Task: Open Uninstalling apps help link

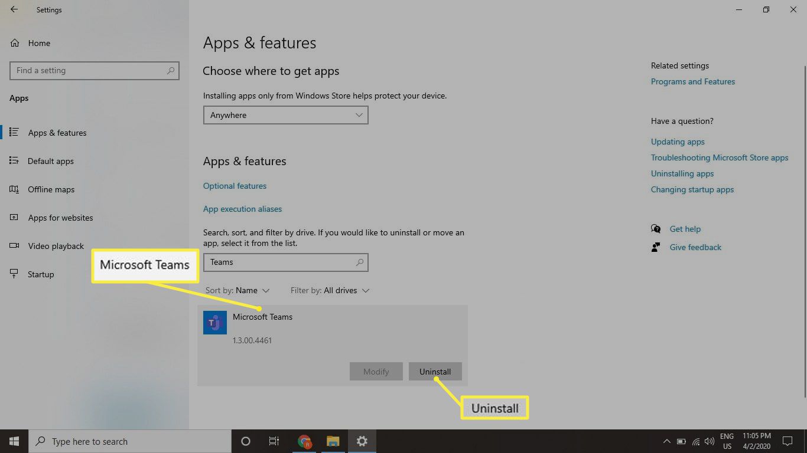Action: click(682, 173)
